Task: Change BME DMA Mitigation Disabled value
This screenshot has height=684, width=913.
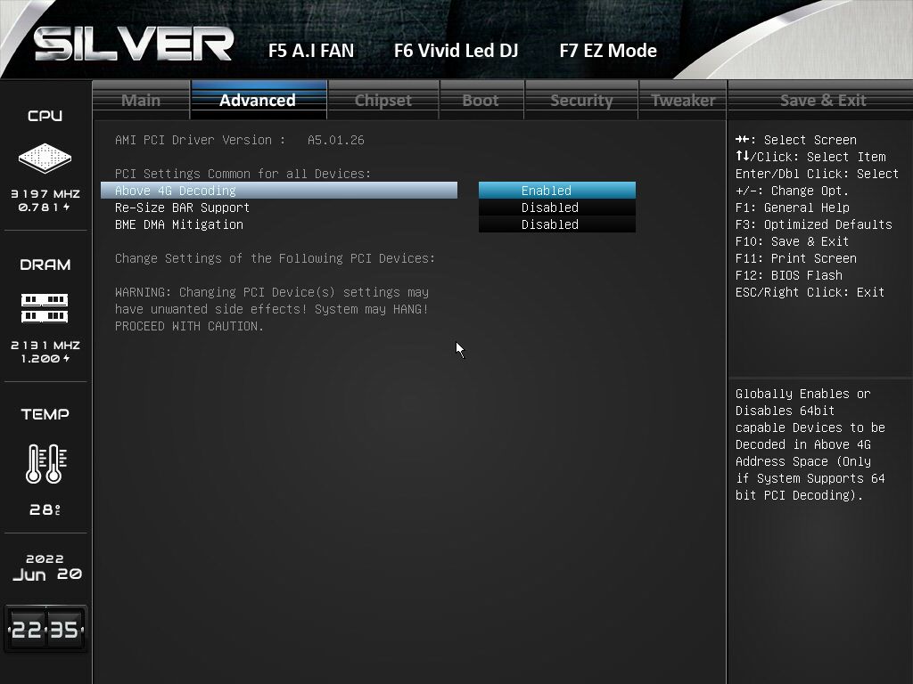Action: point(557,224)
